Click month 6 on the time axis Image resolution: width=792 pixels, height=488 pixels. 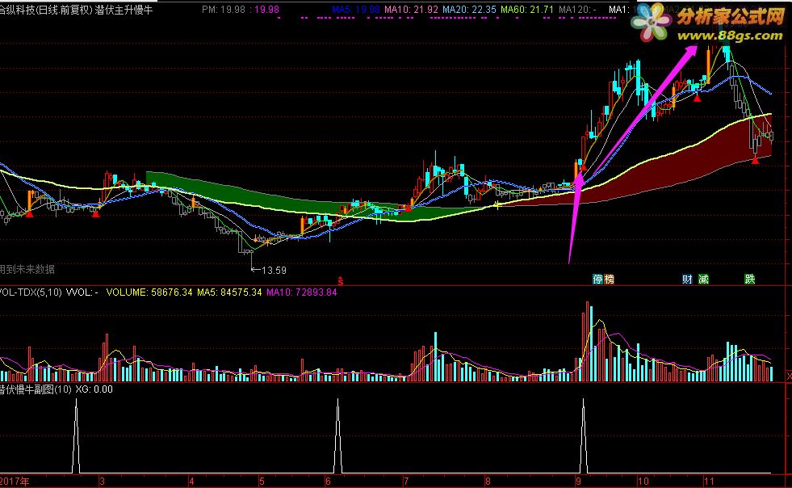coord(329,482)
